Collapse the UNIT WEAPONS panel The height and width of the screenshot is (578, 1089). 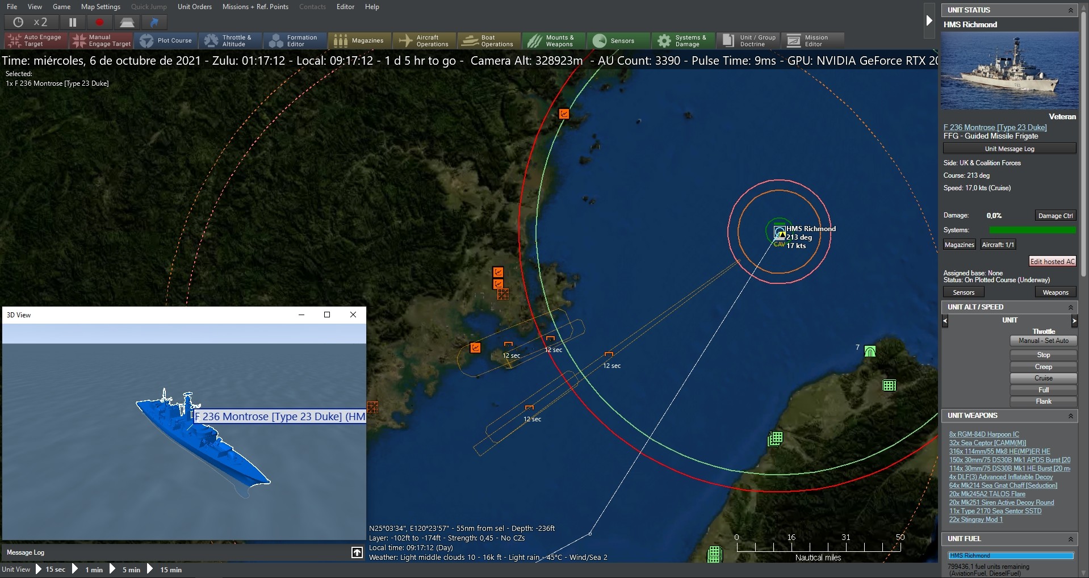[x=1071, y=416]
